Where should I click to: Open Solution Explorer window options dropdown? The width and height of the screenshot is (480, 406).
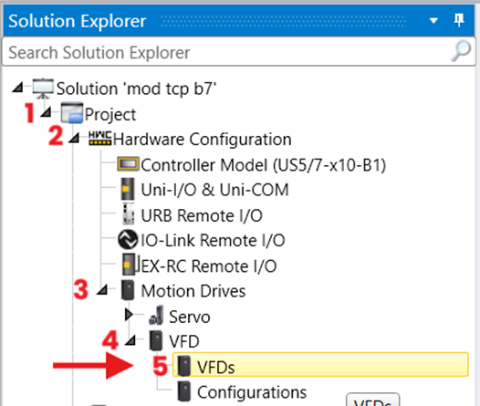[x=433, y=21]
